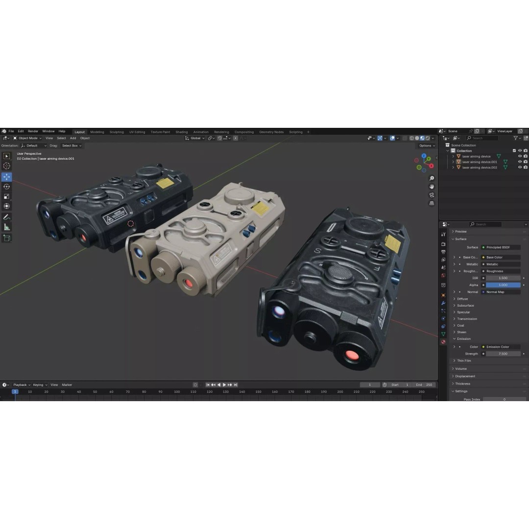Toggle Collection exclude checkbox in outliner
Image resolution: width=529 pixels, height=529 pixels.
514,151
